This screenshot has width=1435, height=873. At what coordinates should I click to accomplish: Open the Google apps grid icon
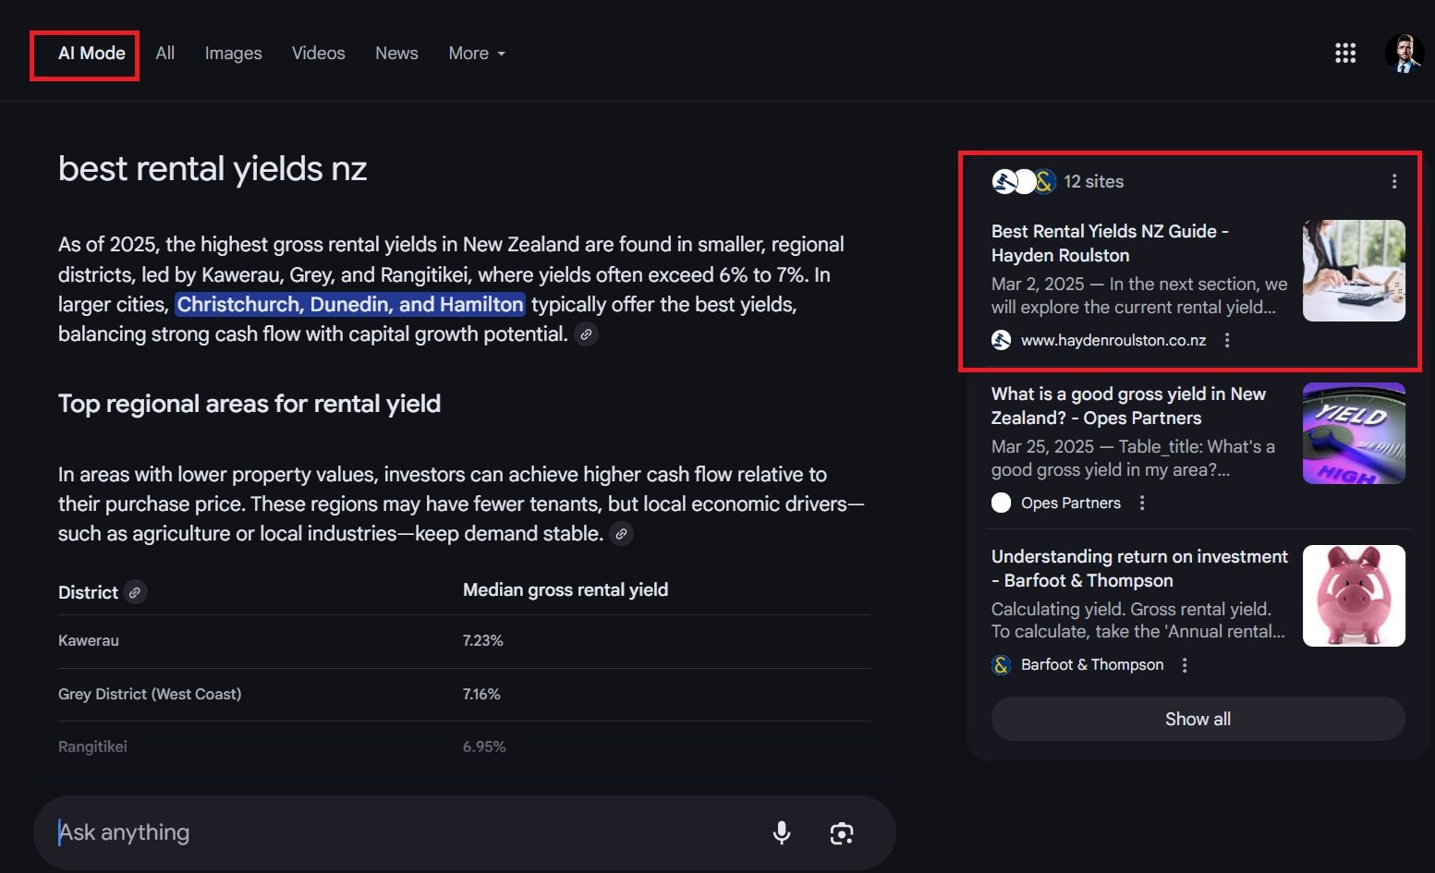(x=1345, y=54)
